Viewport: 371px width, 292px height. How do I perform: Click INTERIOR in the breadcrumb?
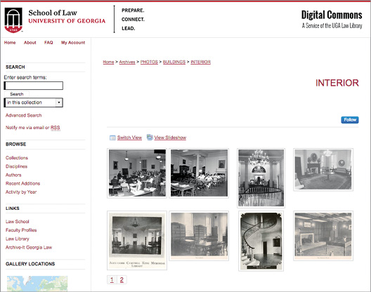201,62
